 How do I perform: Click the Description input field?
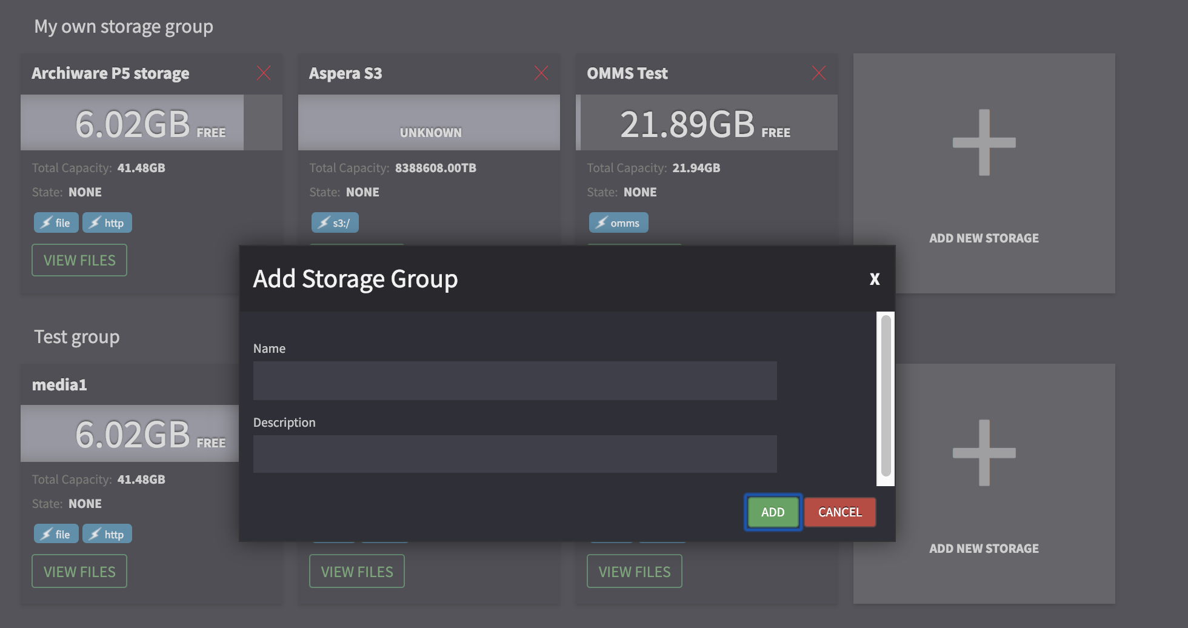[515, 454]
